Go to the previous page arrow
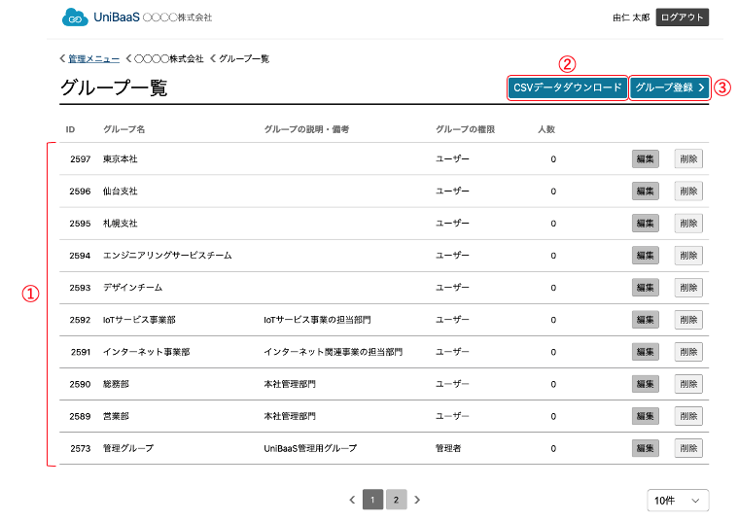Viewport: 738px width, 522px height. (352, 500)
